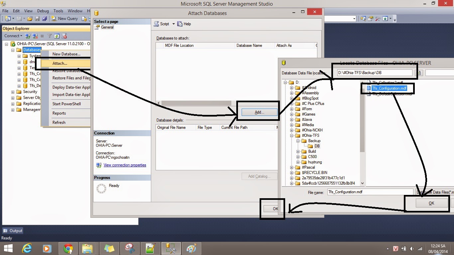This screenshot has height=255, width=454.
Task: Click the wrench-and-screwdriver properties icon top right
Action: pos(378,19)
